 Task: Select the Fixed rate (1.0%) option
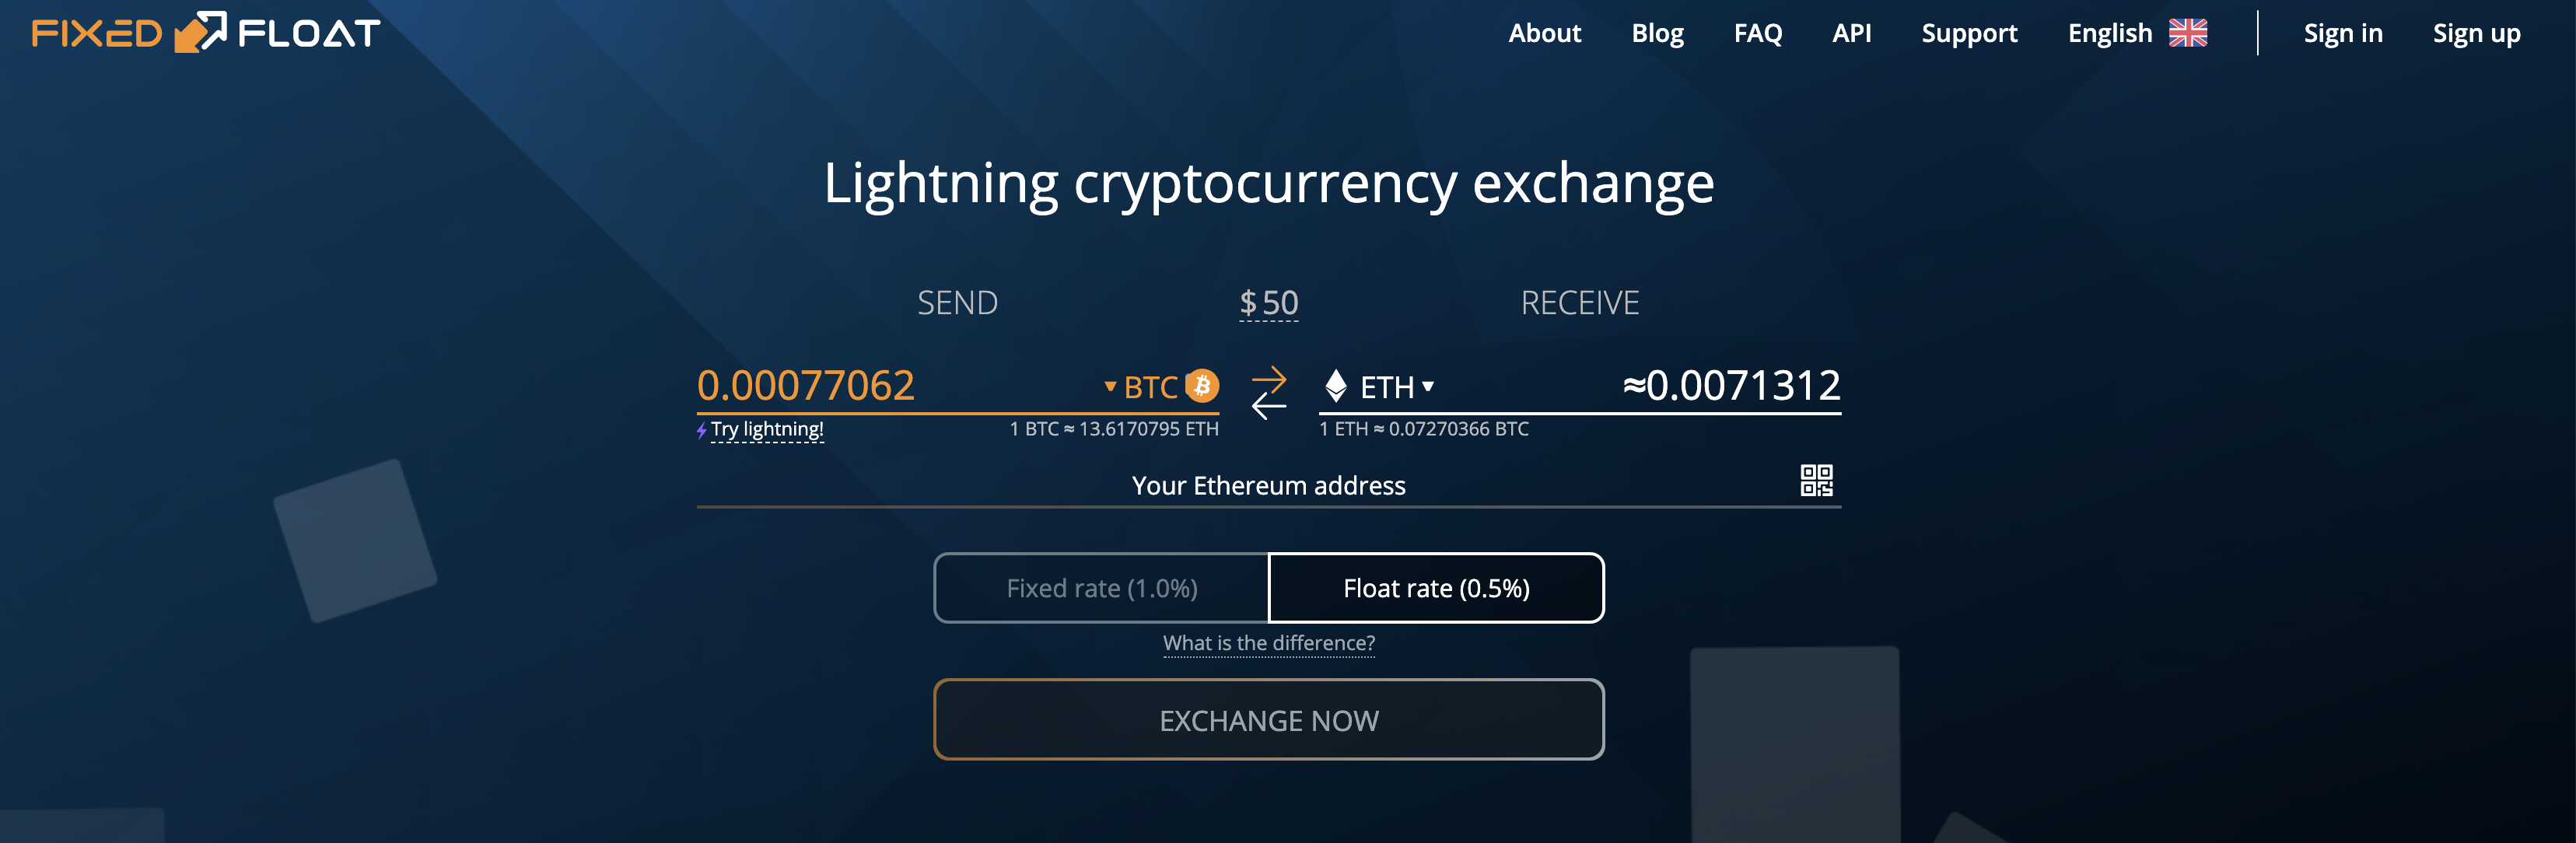click(x=1101, y=588)
